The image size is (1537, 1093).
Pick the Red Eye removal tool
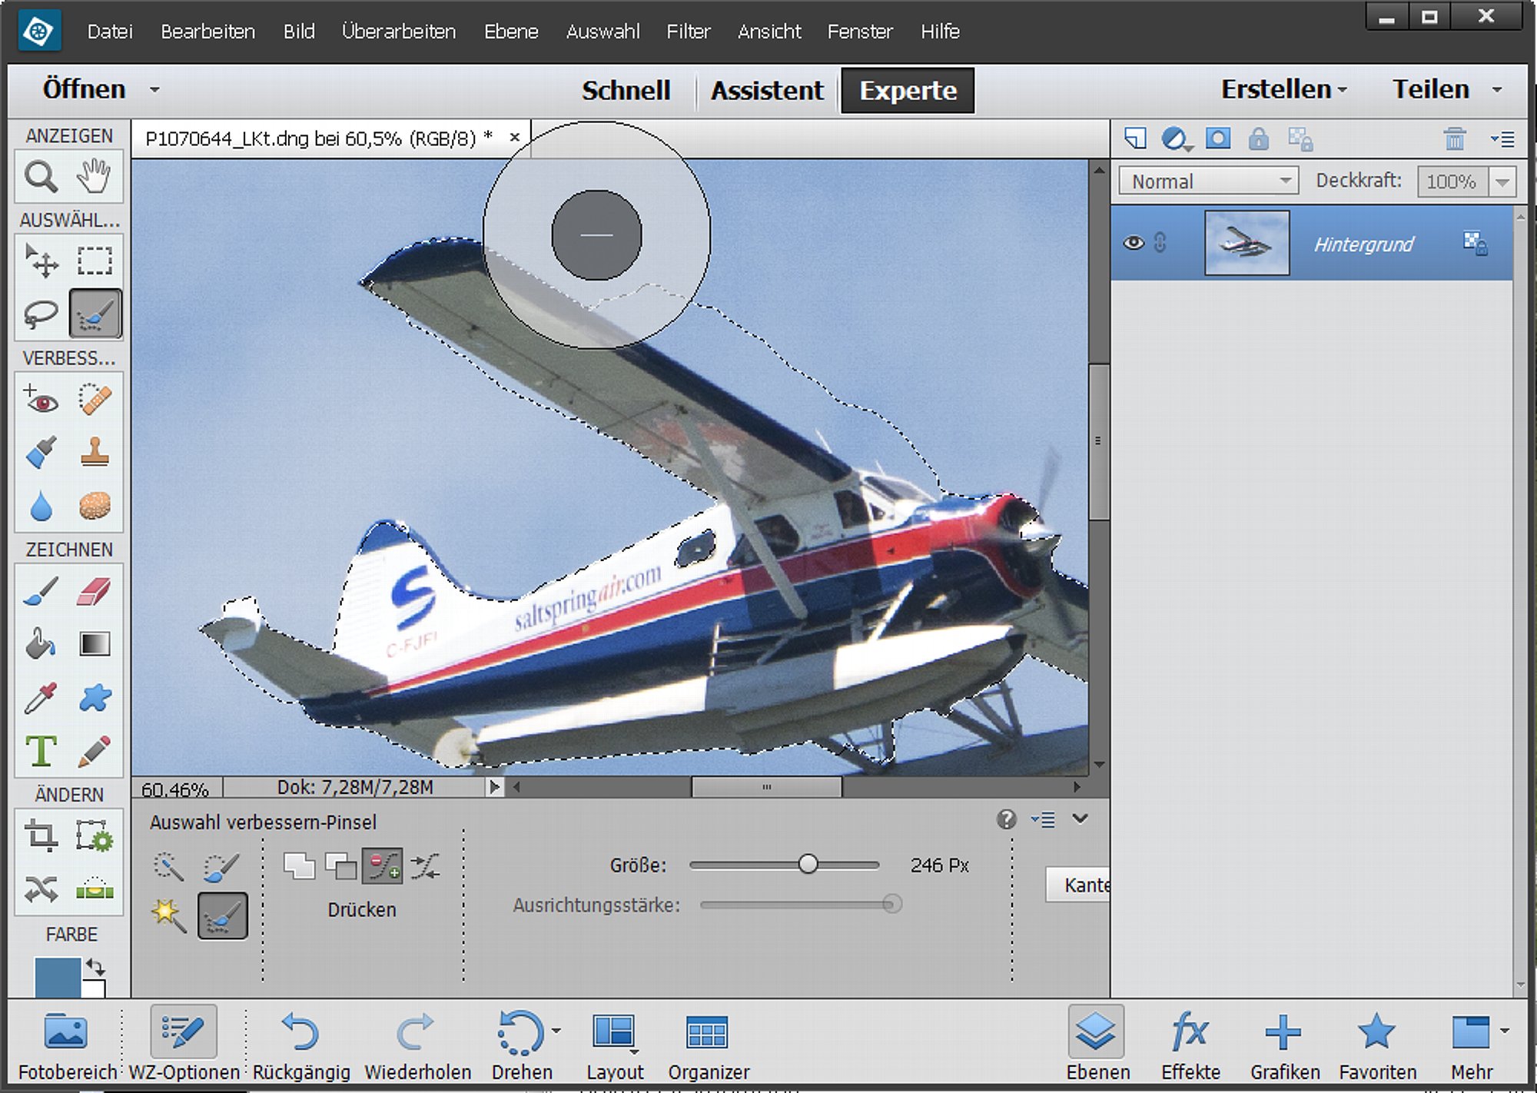pos(41,400)
